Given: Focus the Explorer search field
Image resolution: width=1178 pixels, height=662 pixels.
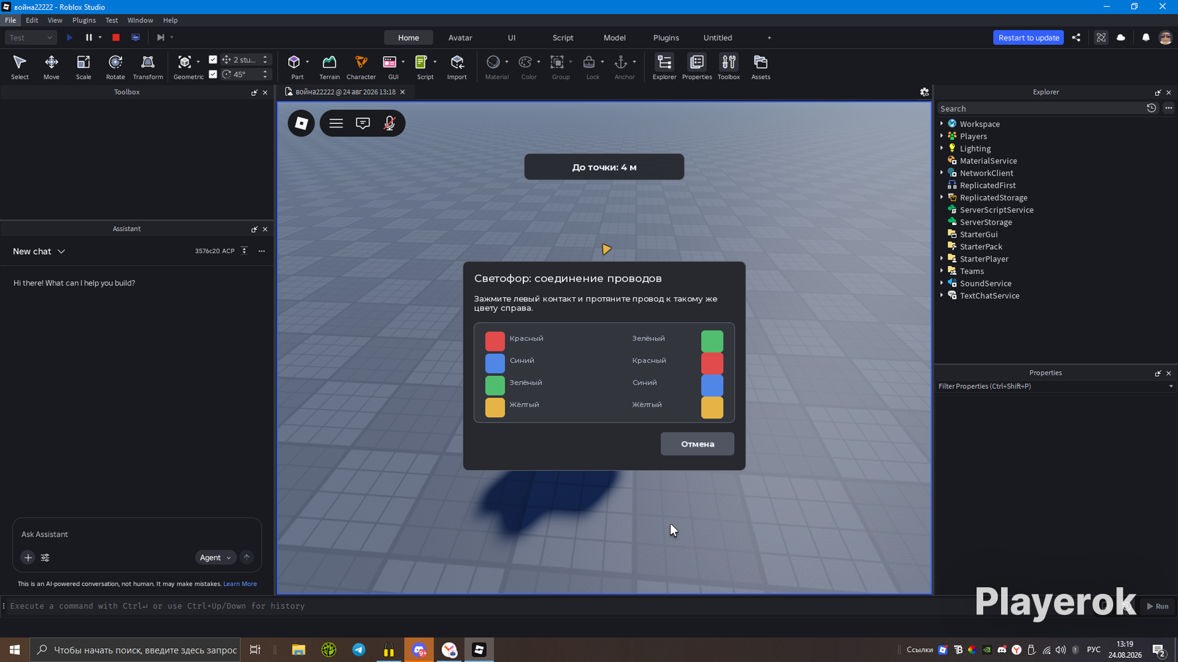Looking at the screenshot, I should tap(1041, 109).
